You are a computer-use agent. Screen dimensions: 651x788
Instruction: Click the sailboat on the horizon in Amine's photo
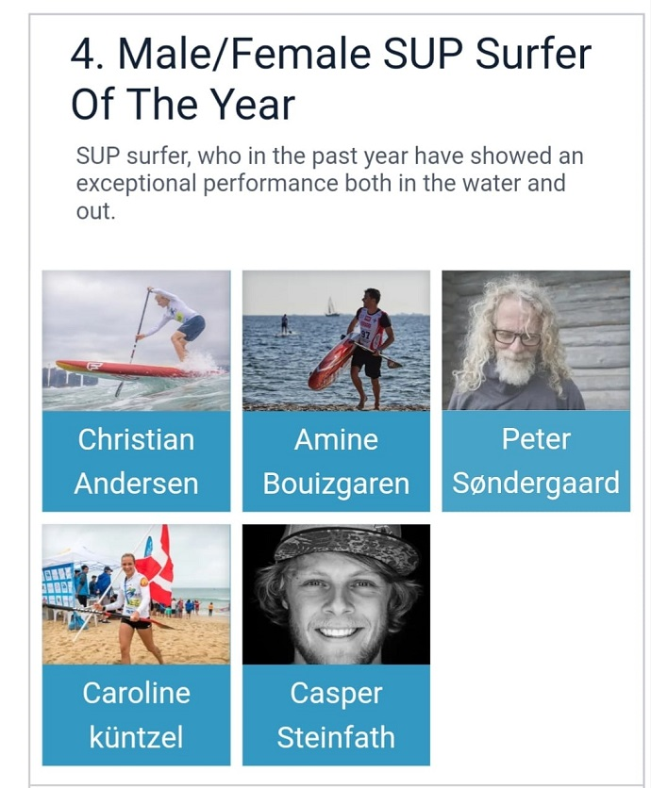(330, 306)
